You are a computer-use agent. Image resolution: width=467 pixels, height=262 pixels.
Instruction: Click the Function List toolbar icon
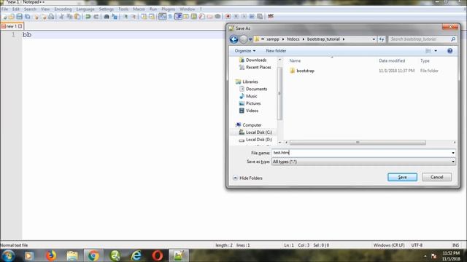202,17
